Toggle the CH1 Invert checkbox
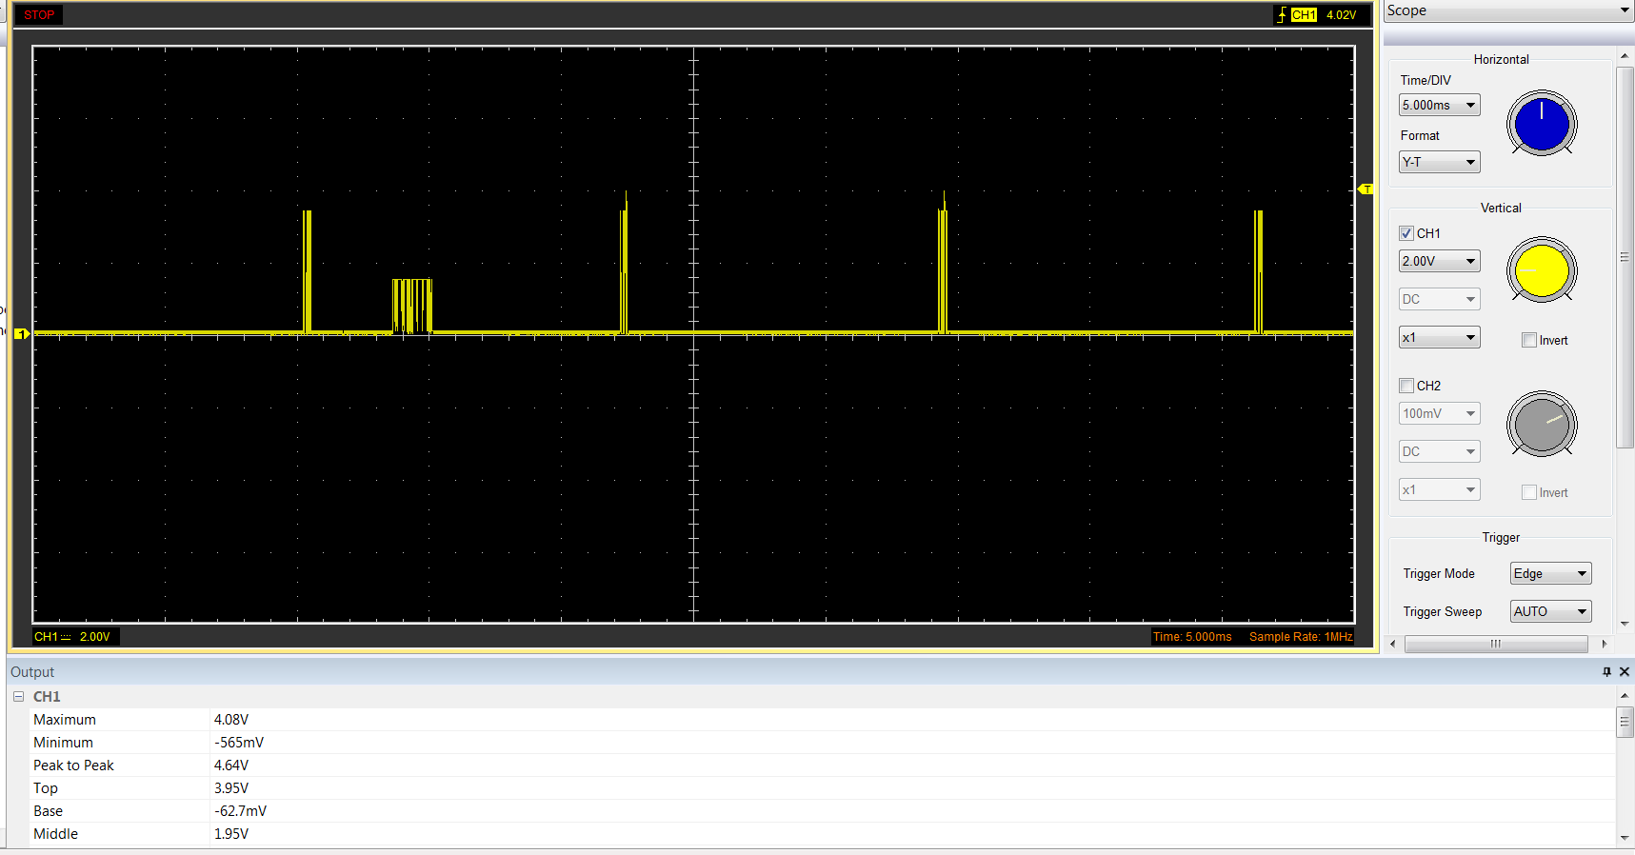This screenshot has width=1635, height=855. click(1529, 340)
